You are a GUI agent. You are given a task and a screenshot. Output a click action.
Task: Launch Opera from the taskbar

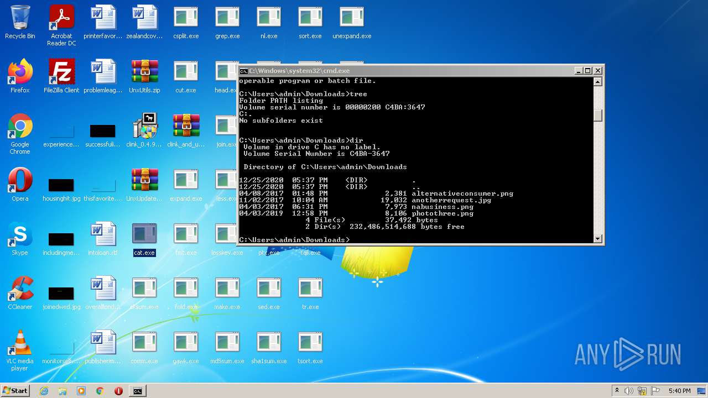[x=118, y=391]
